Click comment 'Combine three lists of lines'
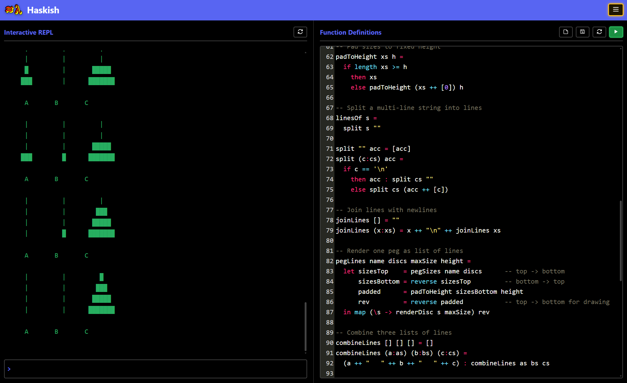Image resolution: width=627 pixels, height=383 pixels. 394,333
